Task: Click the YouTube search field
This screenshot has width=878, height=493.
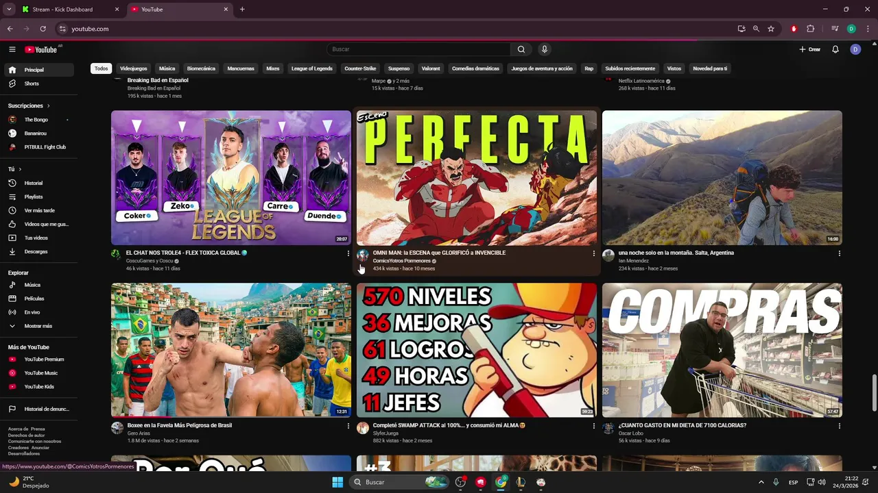Action: click(418, 49)
